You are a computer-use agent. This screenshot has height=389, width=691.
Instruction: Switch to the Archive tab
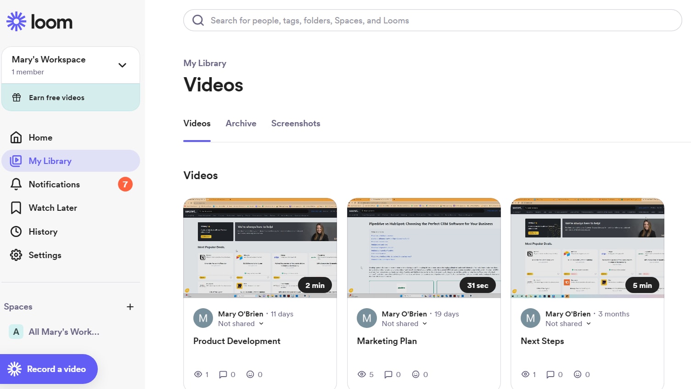(x=241, y=123)
